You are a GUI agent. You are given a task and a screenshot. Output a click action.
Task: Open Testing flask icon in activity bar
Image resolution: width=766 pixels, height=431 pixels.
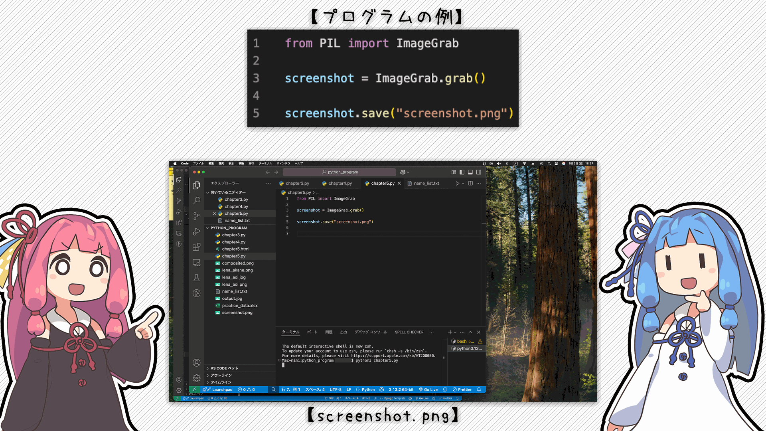pos(196,278)
